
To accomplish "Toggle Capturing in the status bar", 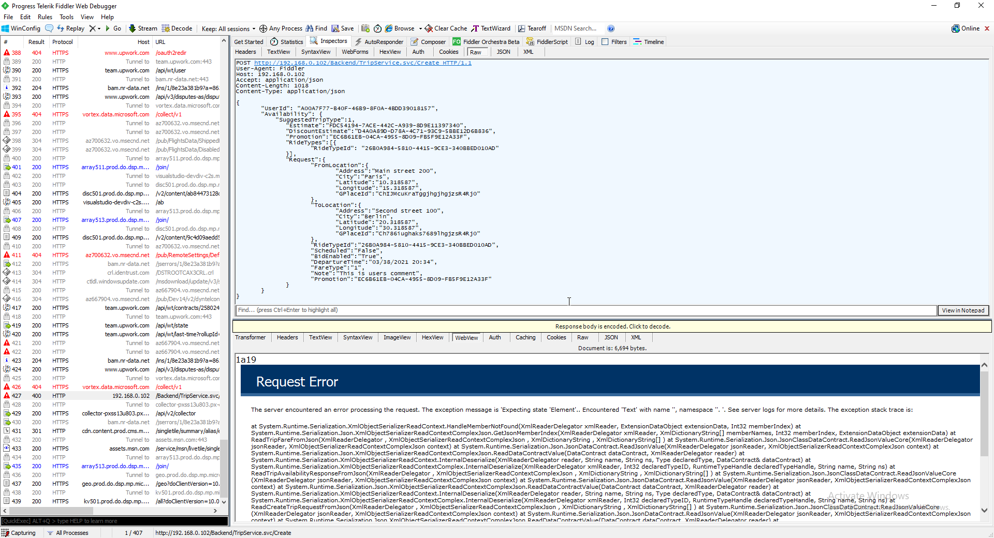I will click(19, 533).
